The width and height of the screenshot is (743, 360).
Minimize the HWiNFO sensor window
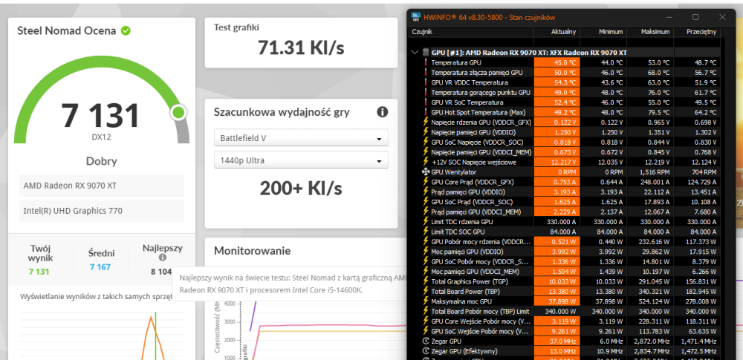[669, 17]
